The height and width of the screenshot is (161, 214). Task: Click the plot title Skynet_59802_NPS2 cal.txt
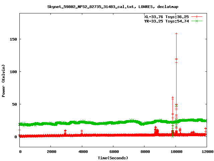point(113,7)
